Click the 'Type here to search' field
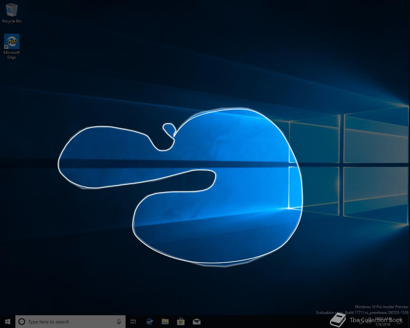 (70, 322)
